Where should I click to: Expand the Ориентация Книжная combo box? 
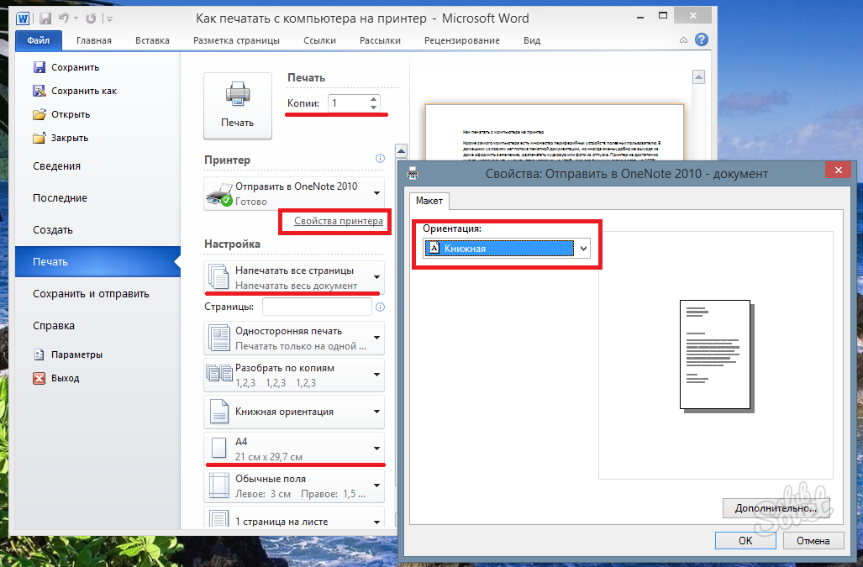pyautogui.click(x=583, y=249)
